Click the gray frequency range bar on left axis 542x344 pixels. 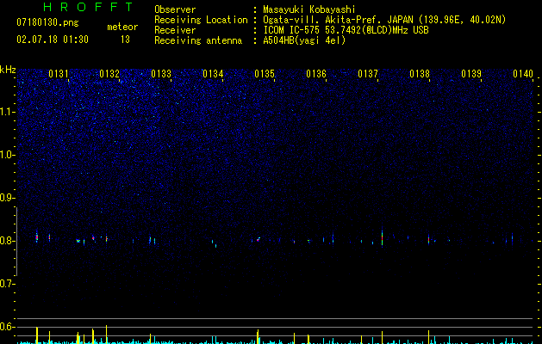tap(16, 242)
